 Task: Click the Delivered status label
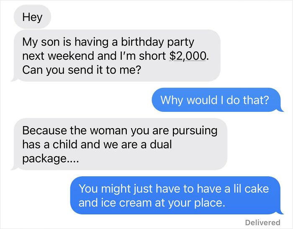coord(262,222)
